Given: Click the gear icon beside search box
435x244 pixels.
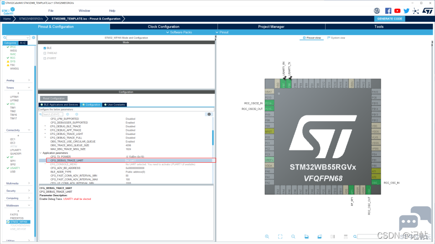Looking at the screenshot, I should coord(34,38).
